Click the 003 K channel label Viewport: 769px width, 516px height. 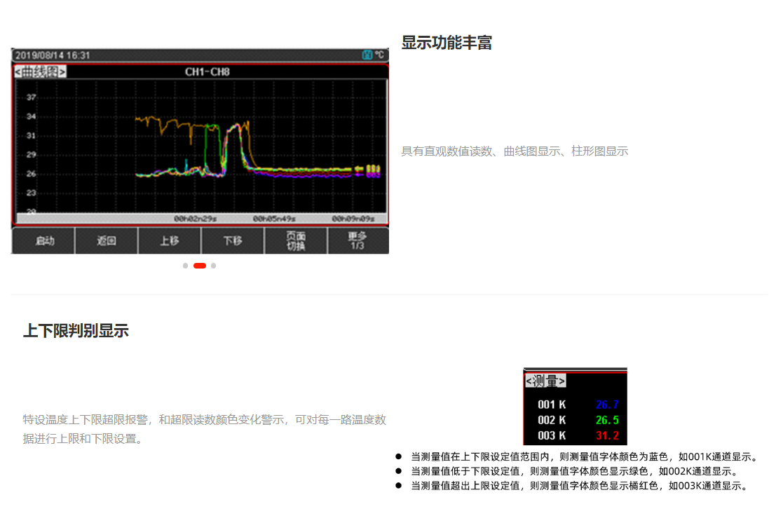pyautogui.click(x=552, y=435)
